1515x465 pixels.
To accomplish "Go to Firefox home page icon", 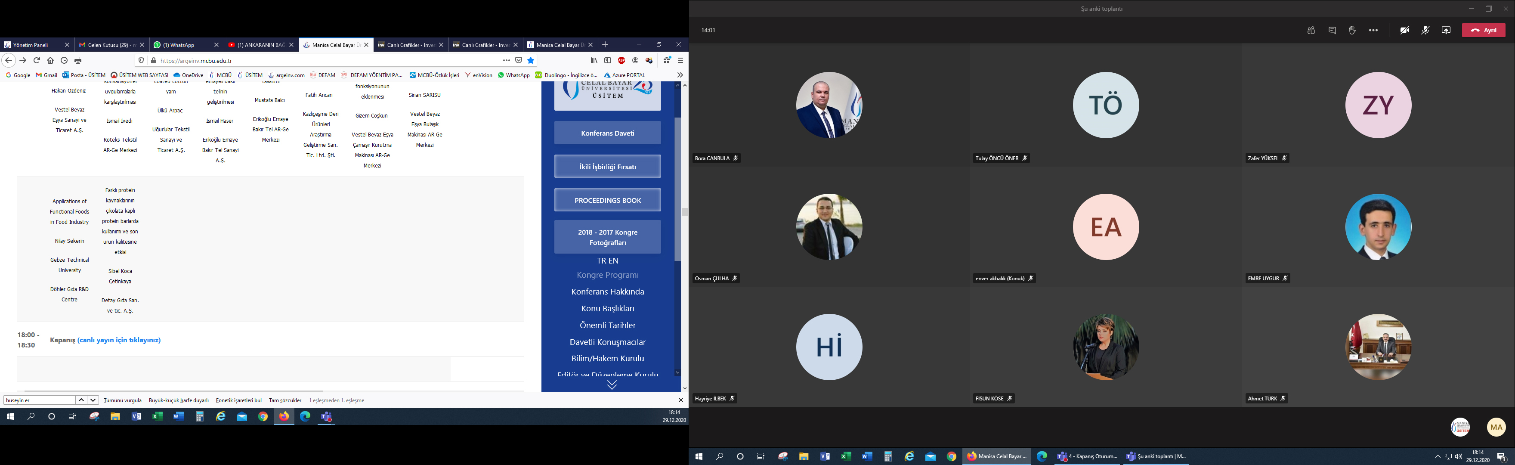I will (51, 60).
